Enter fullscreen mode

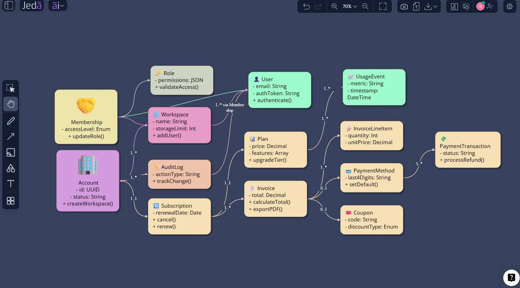(x=383, y=6)
